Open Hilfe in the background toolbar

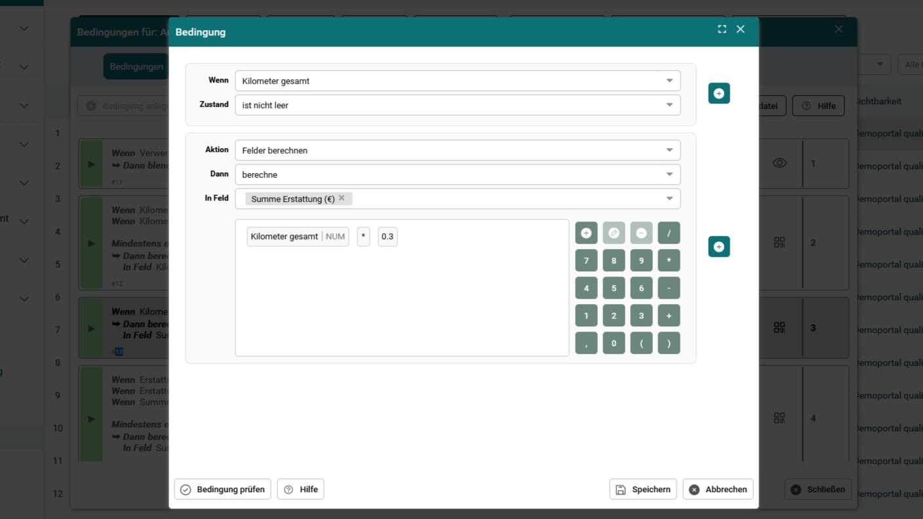(x=818, y=106)
